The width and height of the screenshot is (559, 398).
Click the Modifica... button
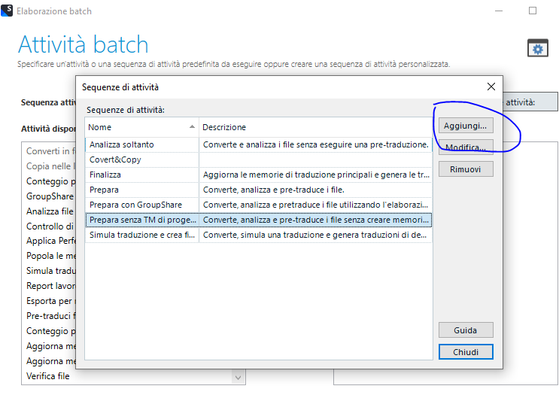(466, 147)
